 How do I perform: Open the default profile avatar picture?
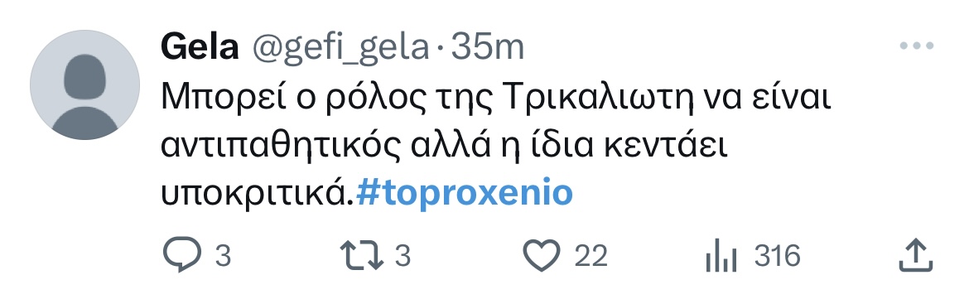tap(84, 84)
